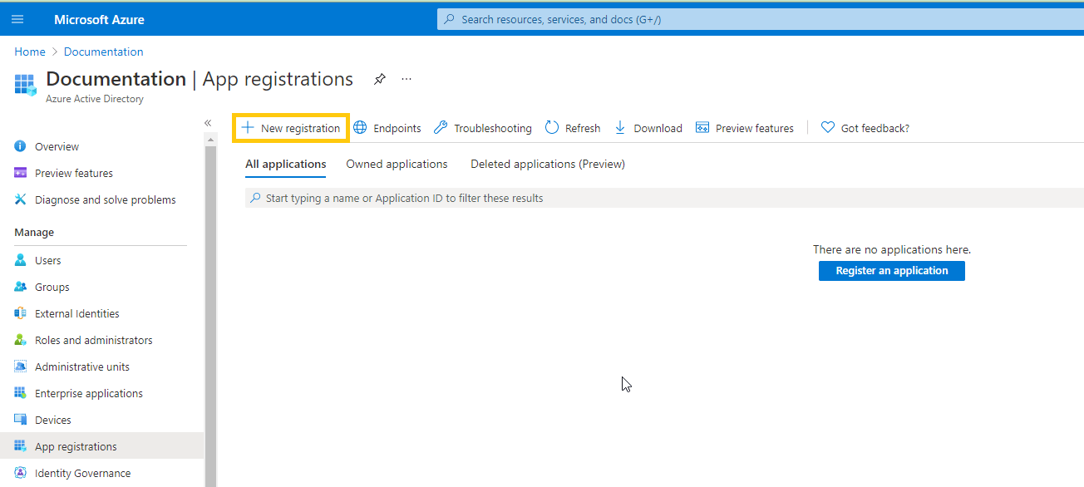
Task: Click the Devices monitor icon
Action: coord(21,420)
